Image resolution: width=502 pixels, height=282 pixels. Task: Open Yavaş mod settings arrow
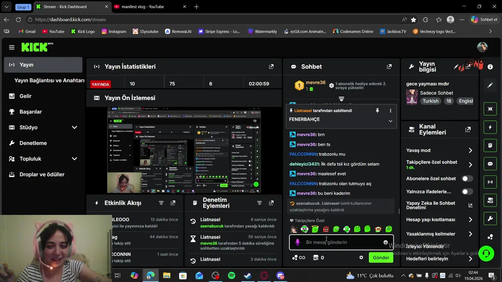pyautogui.click(x=470, y=150)
